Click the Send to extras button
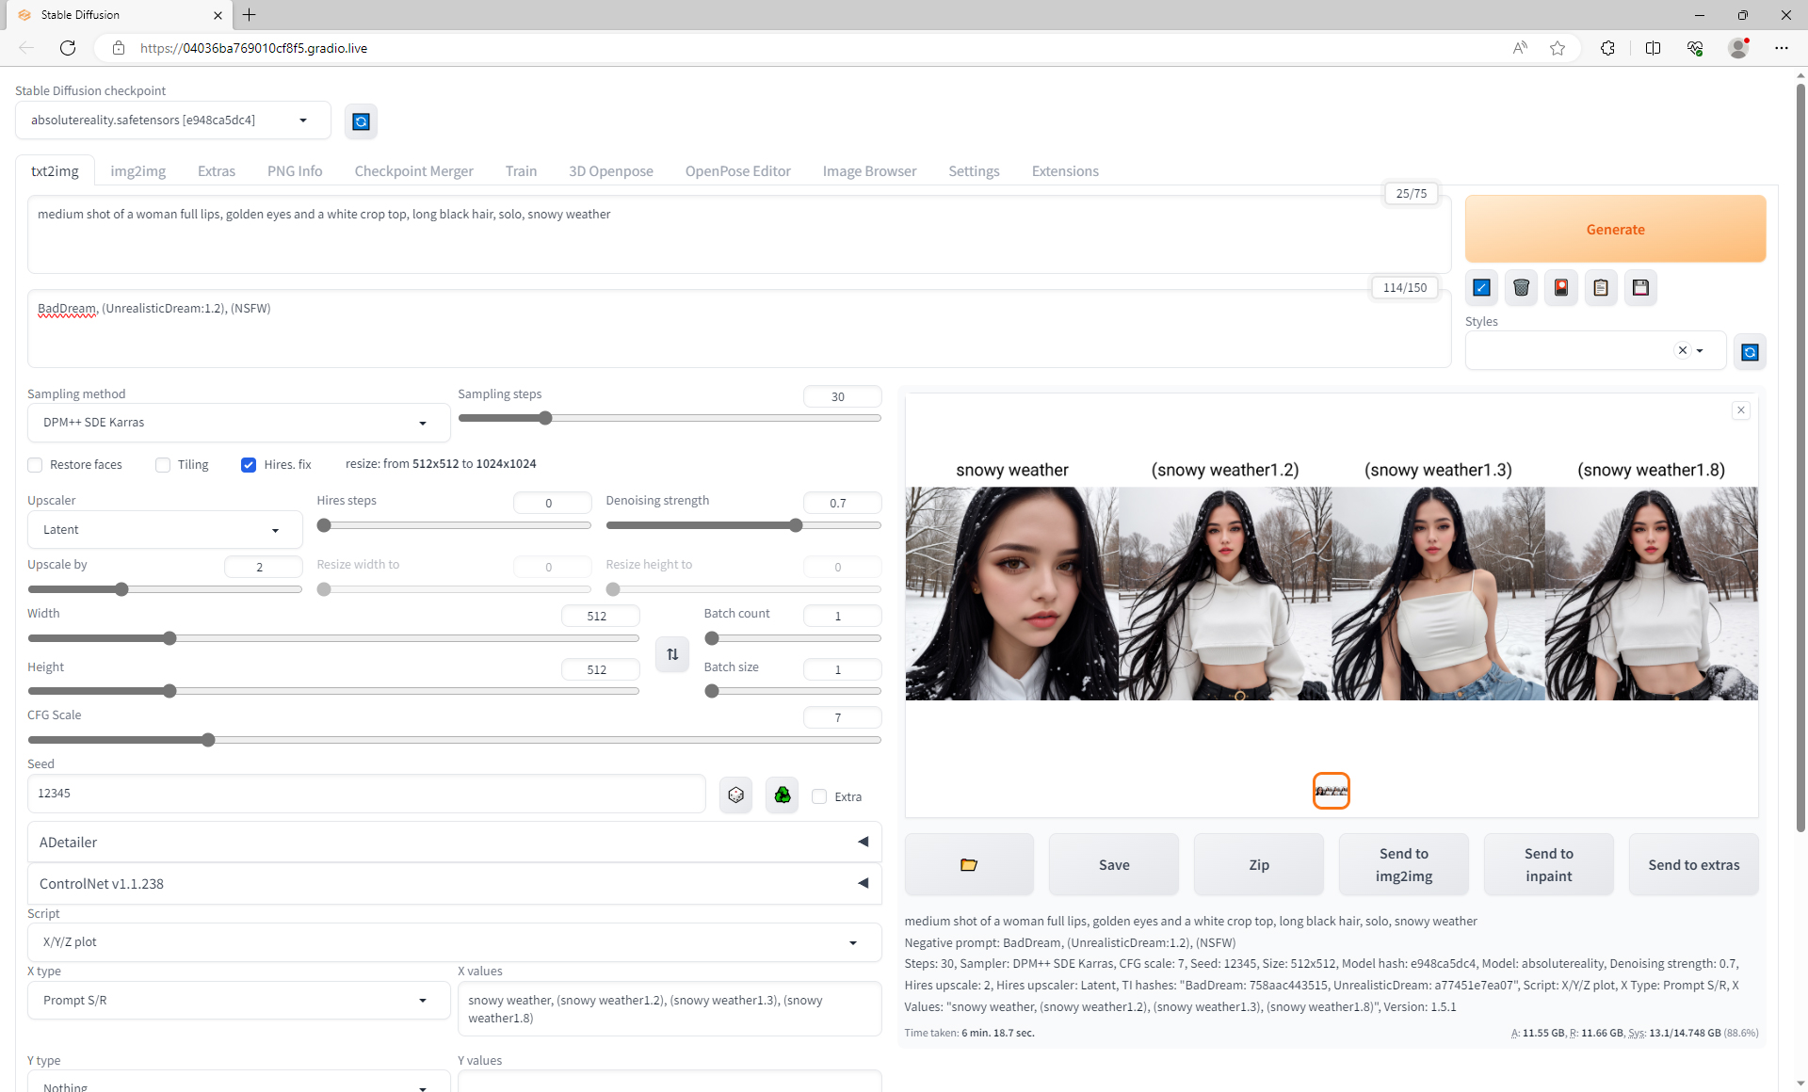 click(1693, 864)
